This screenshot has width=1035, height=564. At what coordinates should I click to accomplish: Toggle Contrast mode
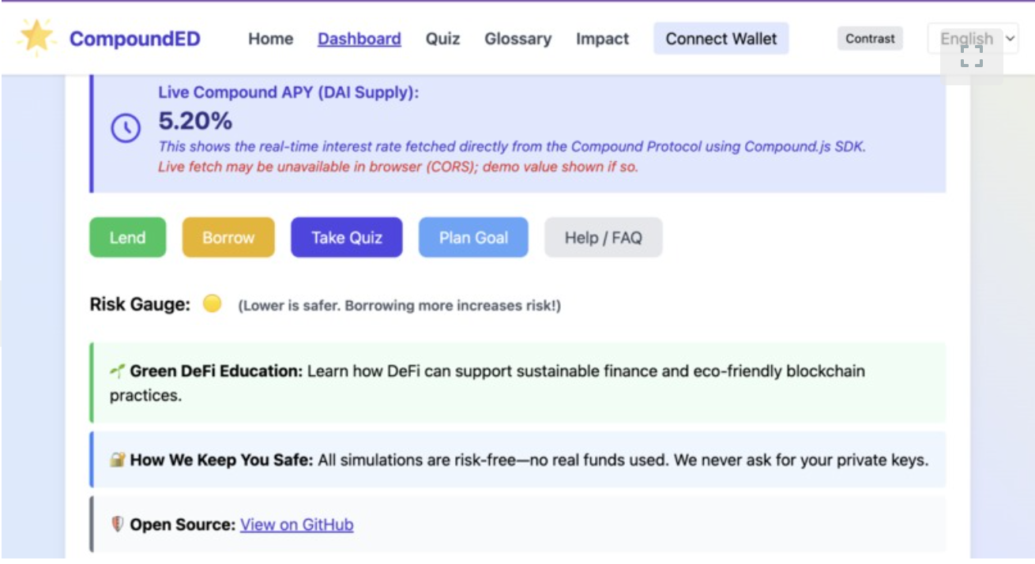871,39
